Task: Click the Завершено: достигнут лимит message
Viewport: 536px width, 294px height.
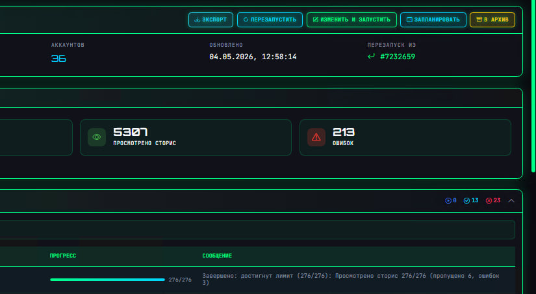Action: 351,279
